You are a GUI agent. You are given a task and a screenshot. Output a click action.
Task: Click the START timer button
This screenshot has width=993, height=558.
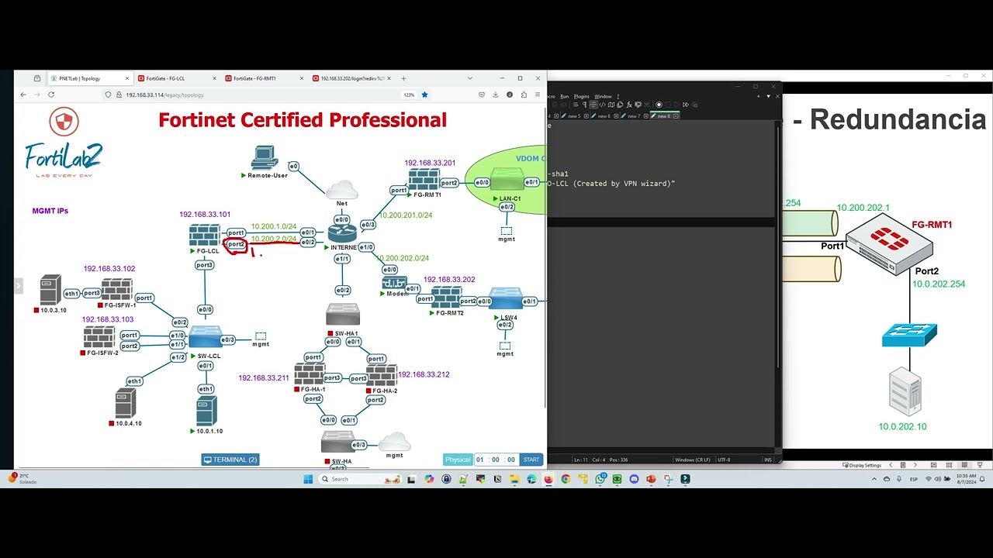point(531,460)
